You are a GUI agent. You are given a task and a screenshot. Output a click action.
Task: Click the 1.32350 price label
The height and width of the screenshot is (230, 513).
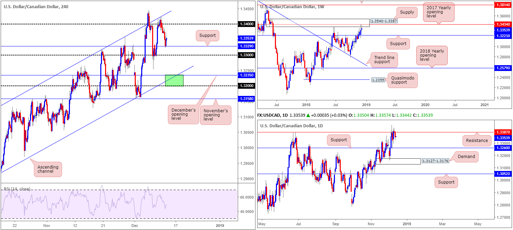tap(246, 75)
